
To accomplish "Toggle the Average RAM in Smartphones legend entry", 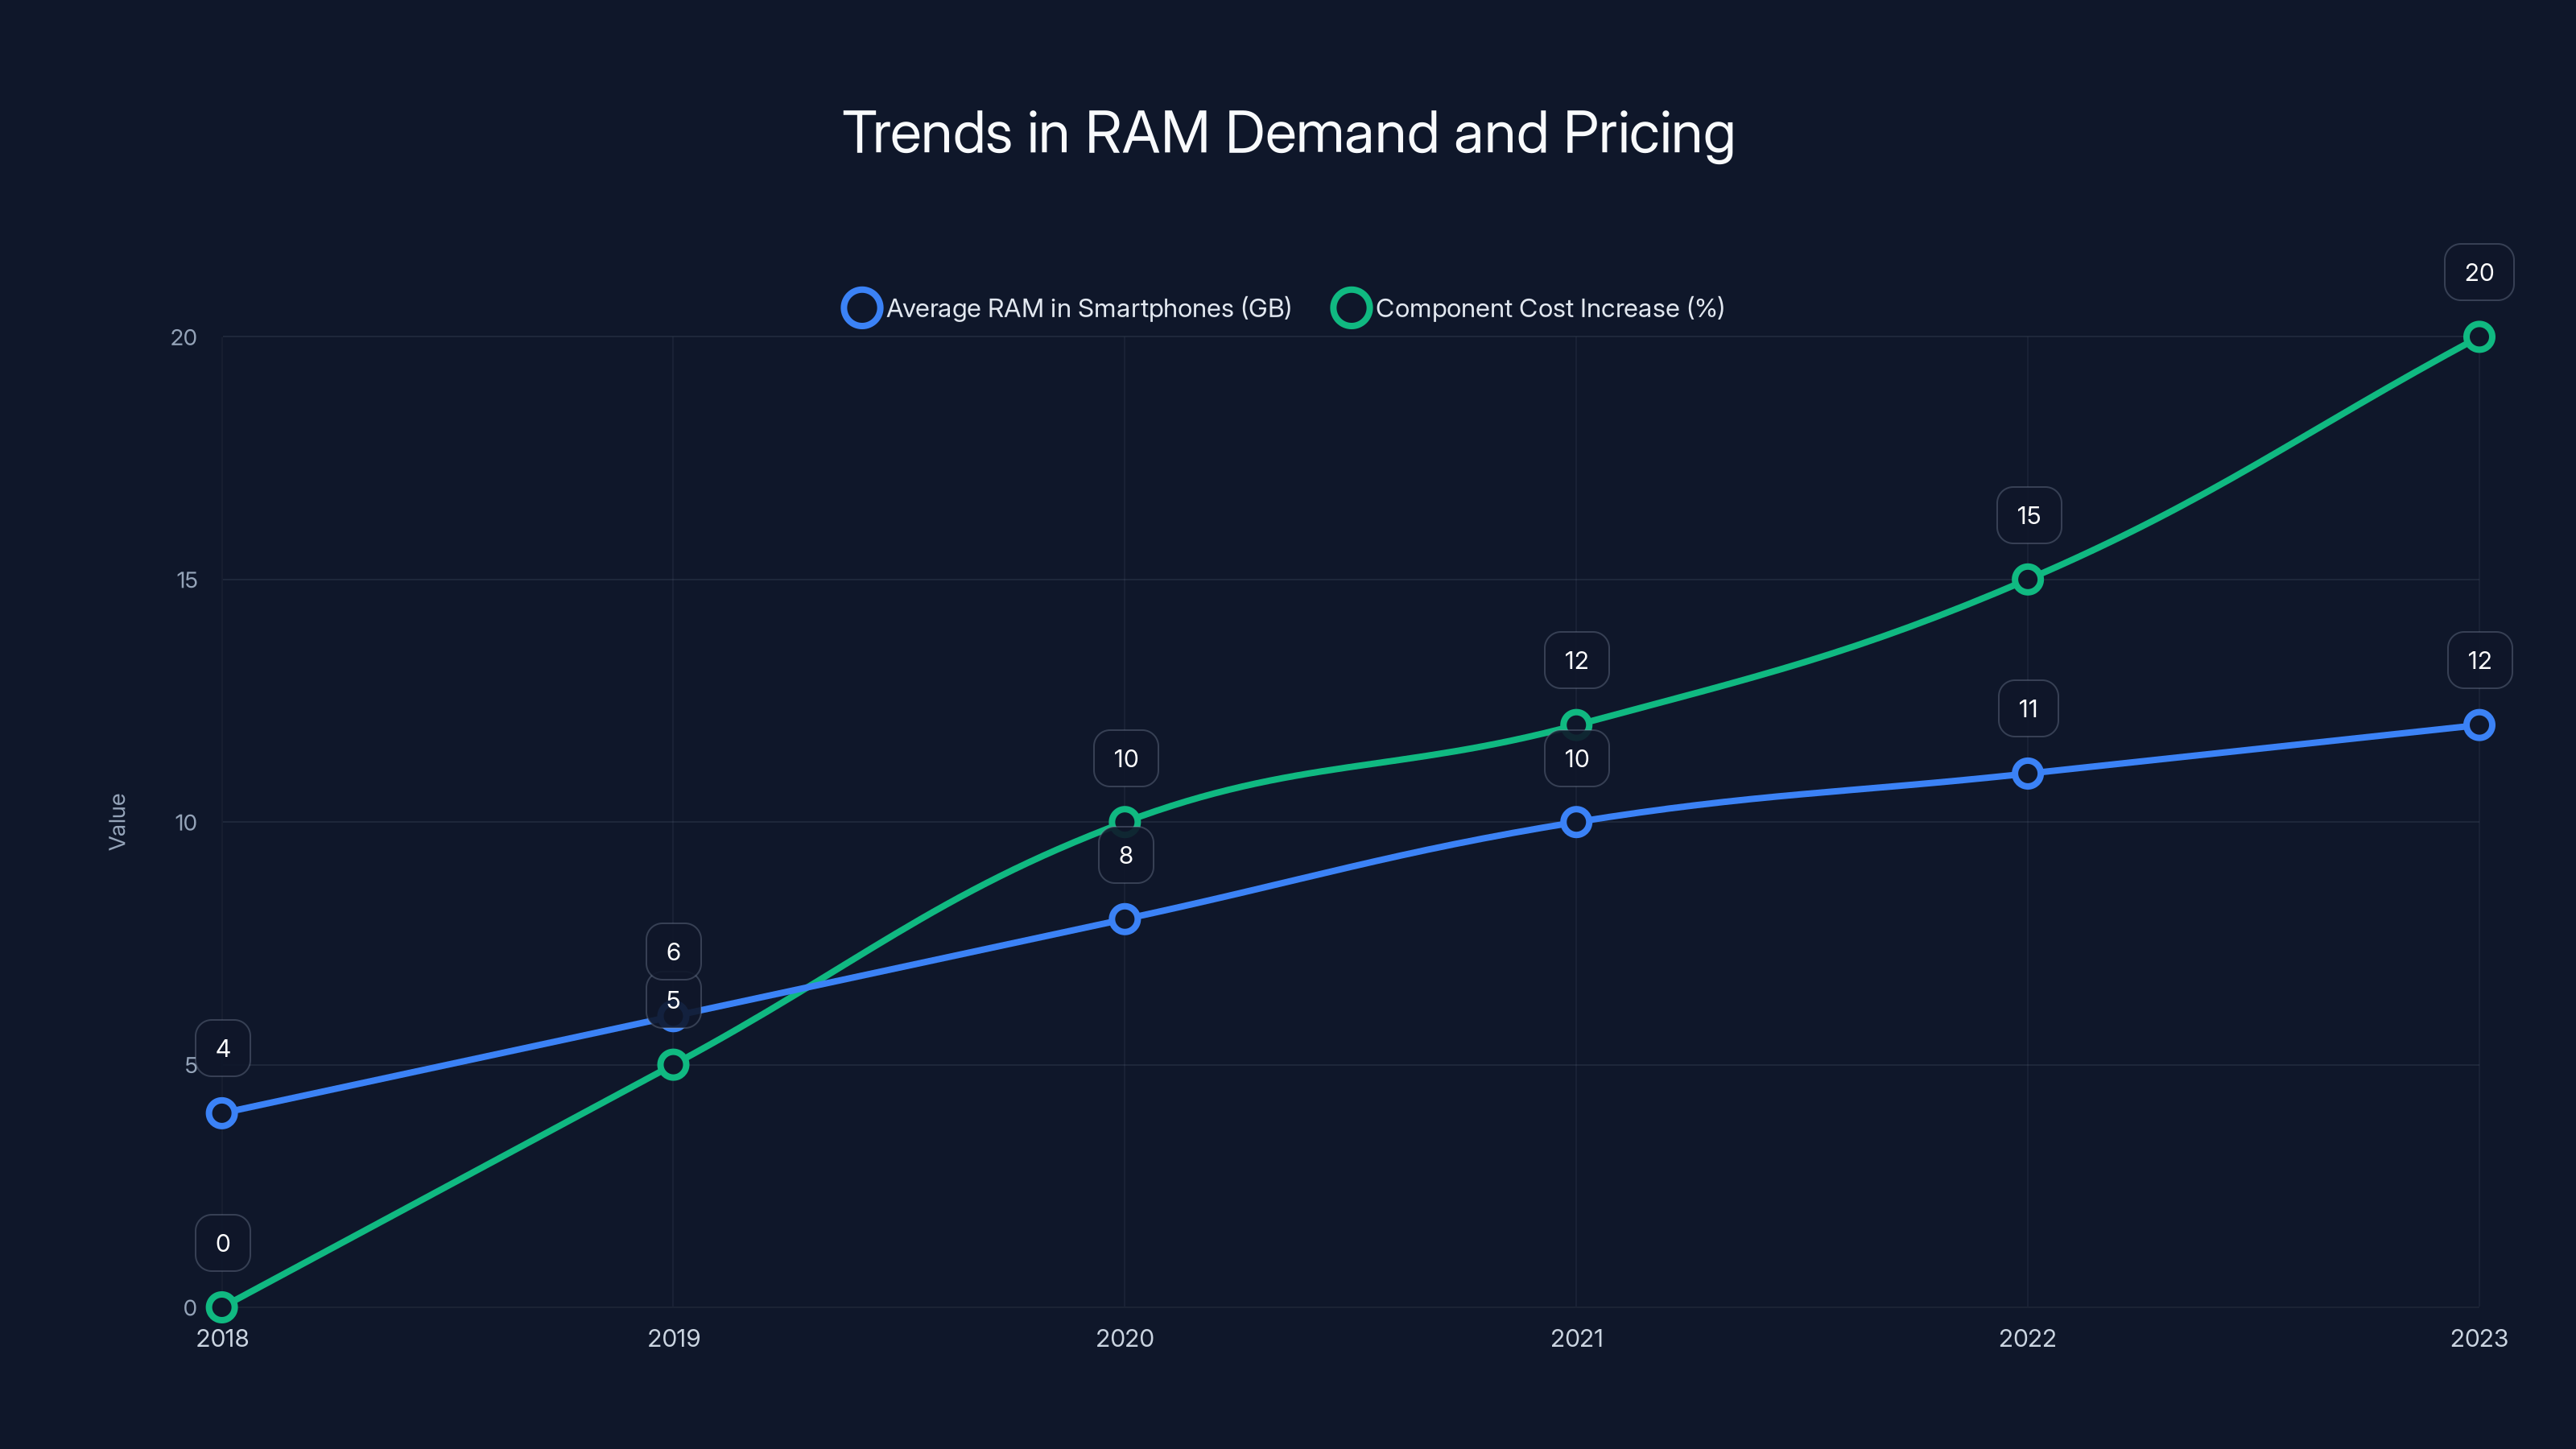I will pyautogui.click(x=1090, y=308).
